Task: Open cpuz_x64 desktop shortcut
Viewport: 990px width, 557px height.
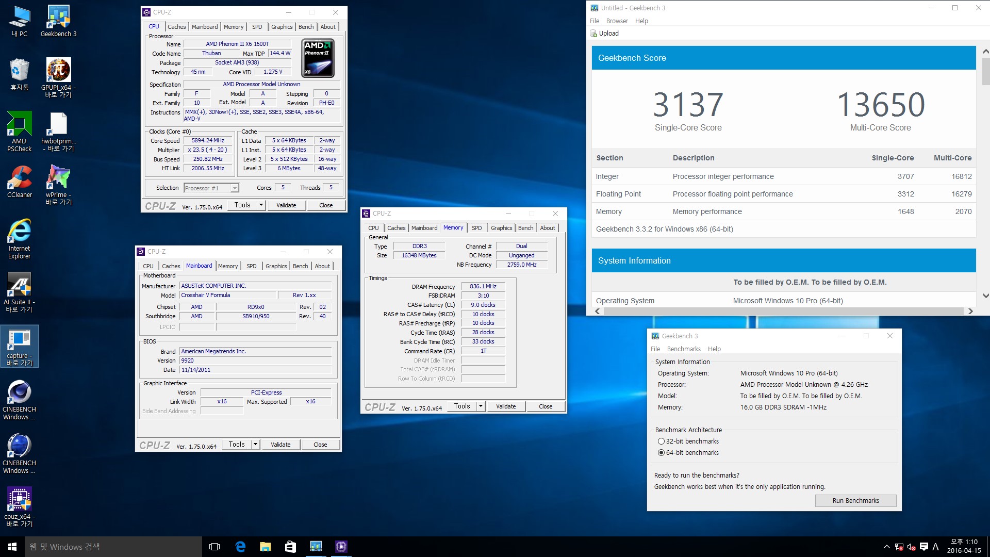Action: (x=20, y=507)
